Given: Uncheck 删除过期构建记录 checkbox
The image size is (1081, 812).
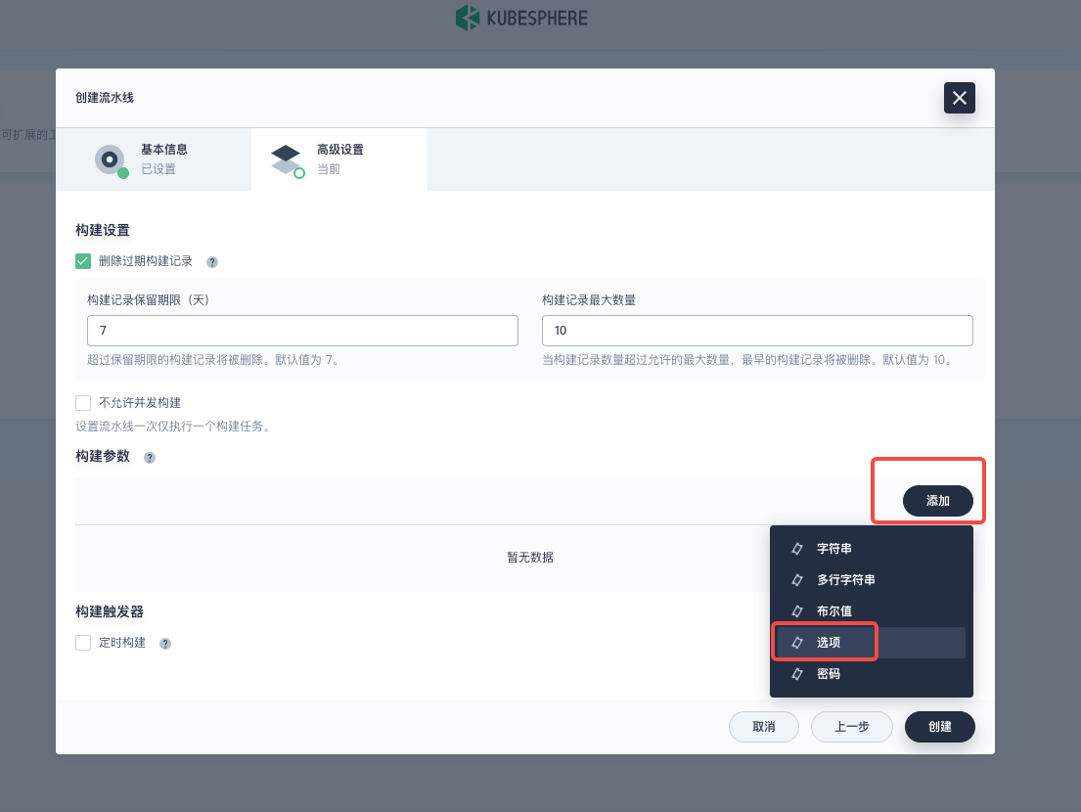Looking at the screenshot, I should pos(83,261).
